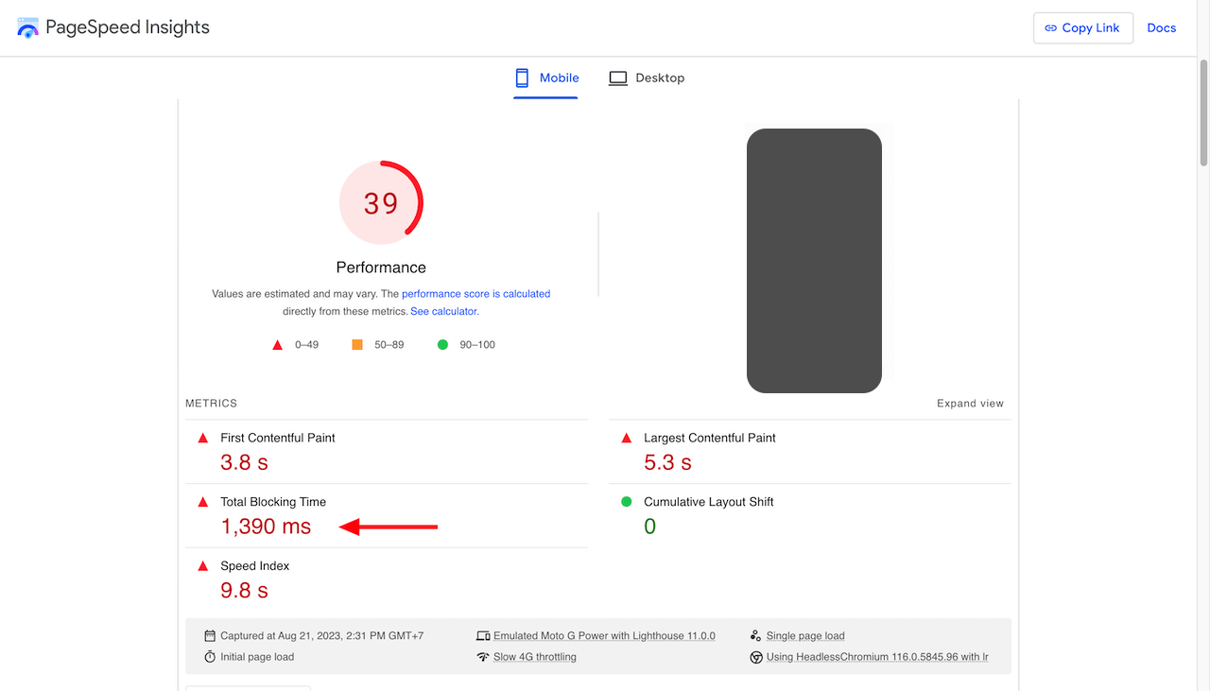This screenshot has height=691, width=1210.
Task: Click the PageSpeed Insights logo icon
Action: pyautogui.click(x=28, y=27)
